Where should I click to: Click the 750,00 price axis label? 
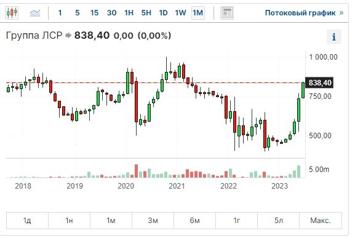tap(320, 96)
